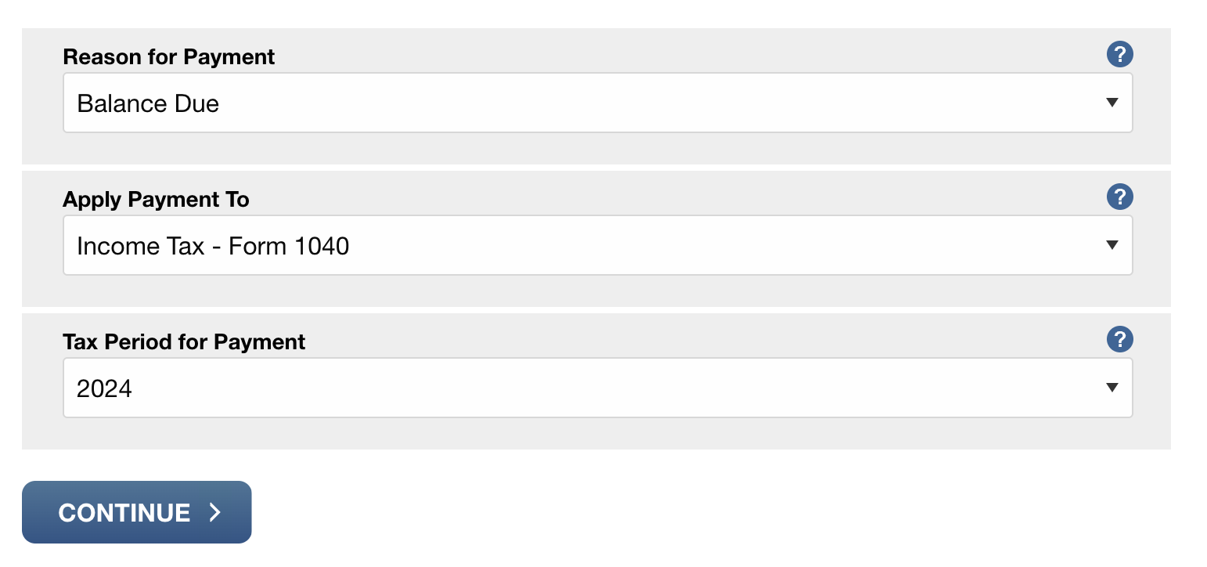Show help for Tax Period for Payment

(1119, 340)
